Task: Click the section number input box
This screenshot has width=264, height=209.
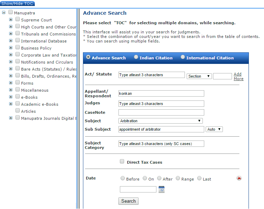Action: [x=223, y=76]
